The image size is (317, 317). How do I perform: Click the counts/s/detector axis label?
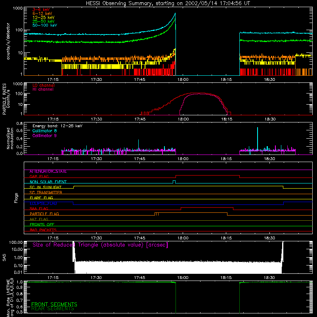[8, 41]
